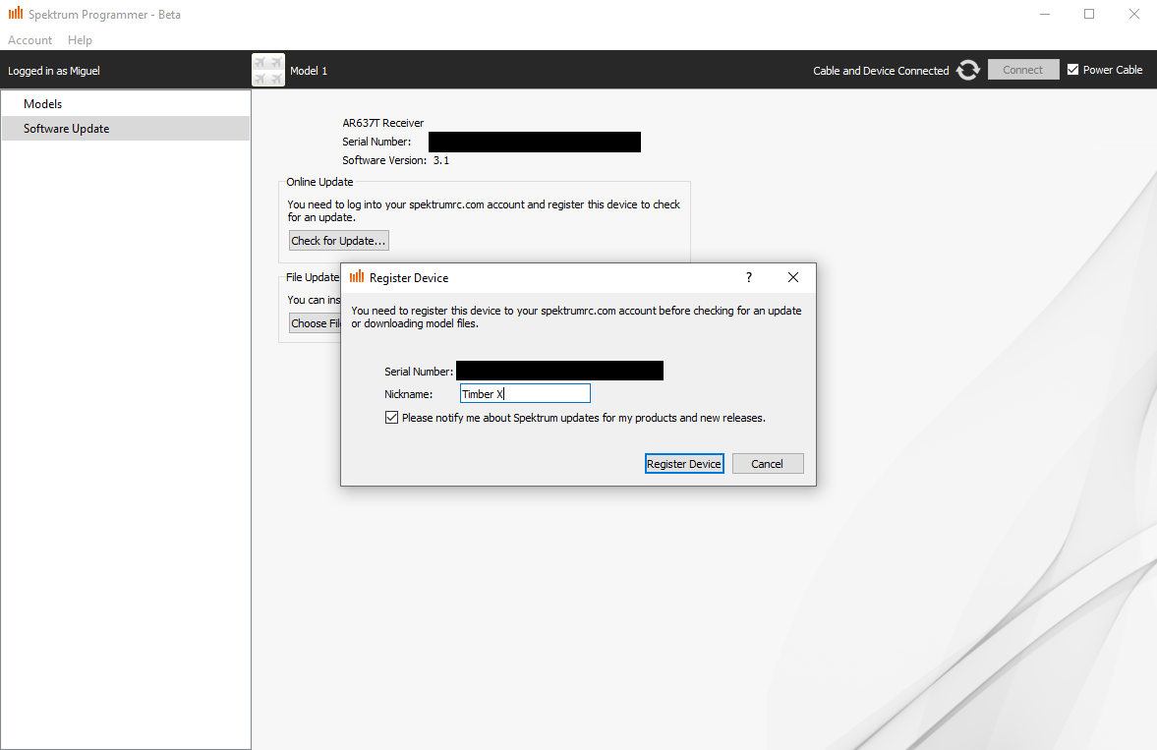Cancel the device registration dialog
Image resolution: width=1157 pixels, height=750 pixels.
[767, 464]
